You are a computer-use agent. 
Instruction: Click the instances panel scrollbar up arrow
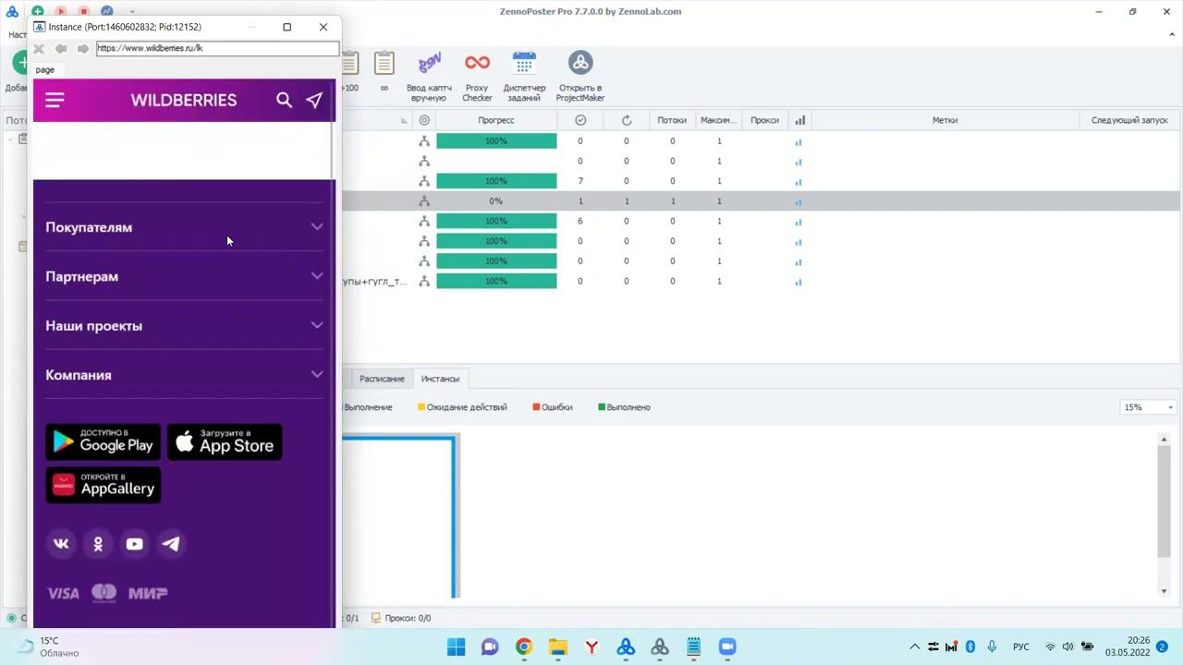(1164, 440)
